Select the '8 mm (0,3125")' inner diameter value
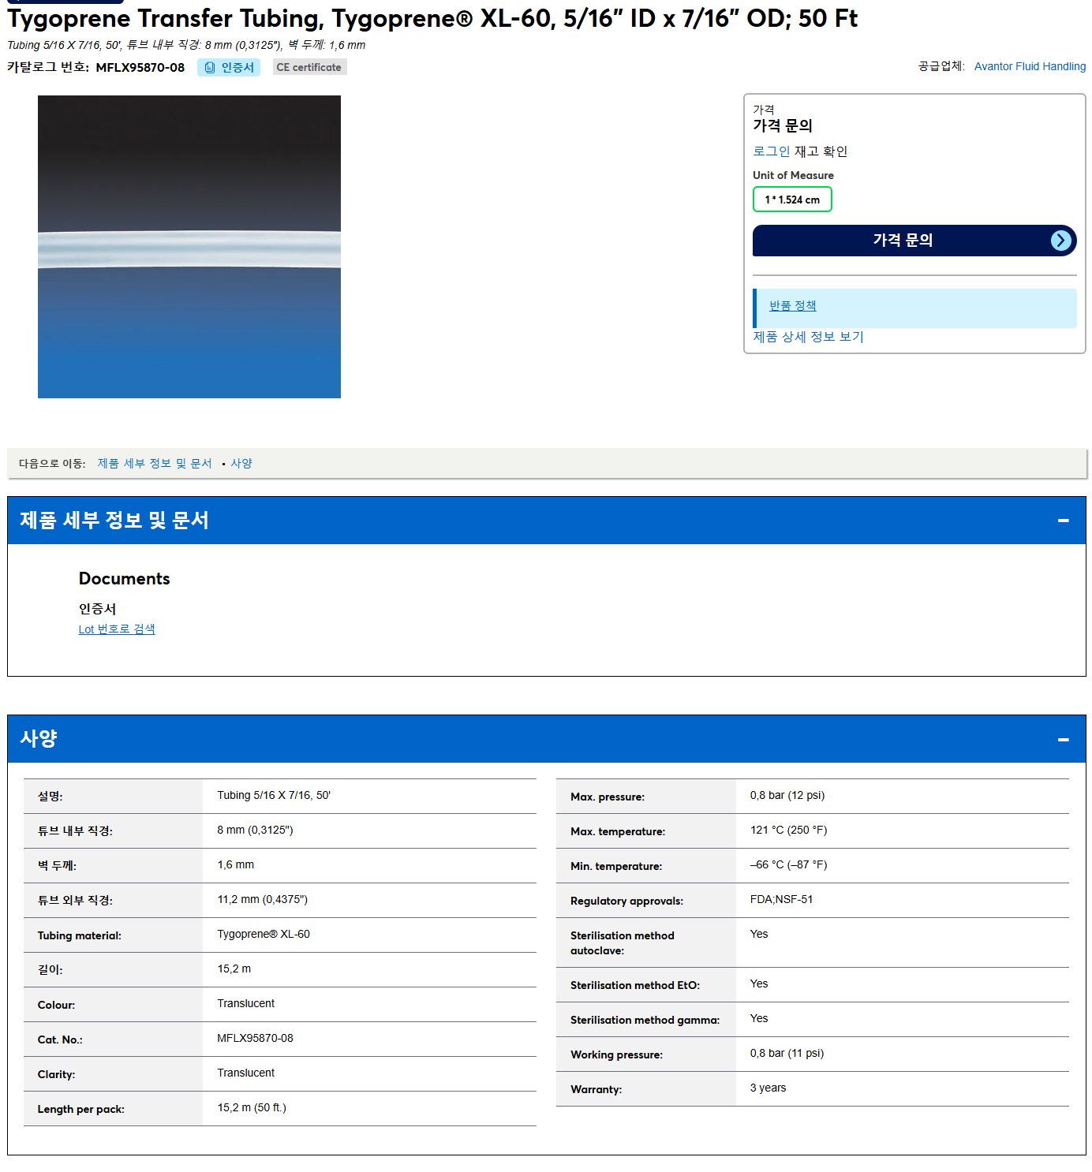The width and height of the screenshot is (1092, 1172). 255,830
